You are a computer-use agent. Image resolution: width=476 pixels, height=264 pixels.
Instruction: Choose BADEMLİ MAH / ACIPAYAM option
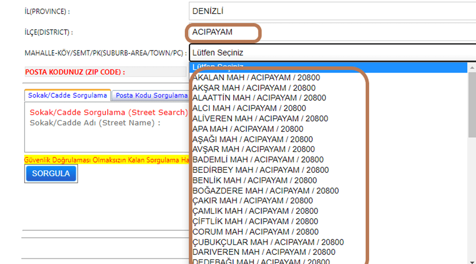pyautogui.click(x=258, y=160)
